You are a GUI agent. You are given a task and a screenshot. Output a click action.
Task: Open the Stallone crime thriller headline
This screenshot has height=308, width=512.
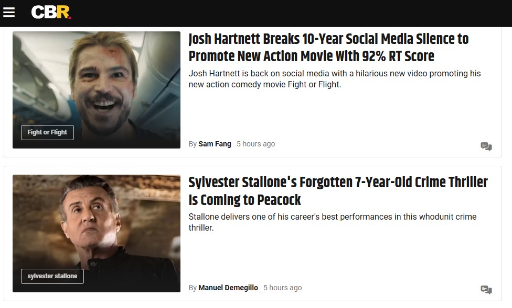(x=338, y=191)
